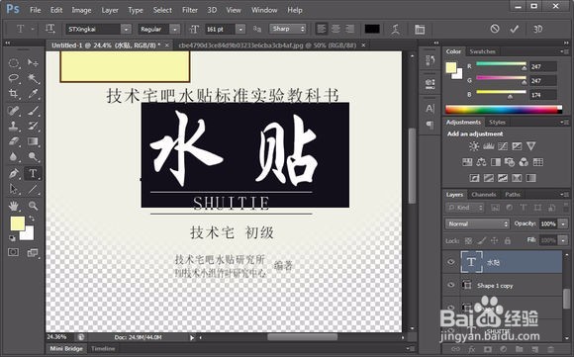Open the Fill value dropdown arrow
The image size is (574, 357).
click(x=563, y=240)
